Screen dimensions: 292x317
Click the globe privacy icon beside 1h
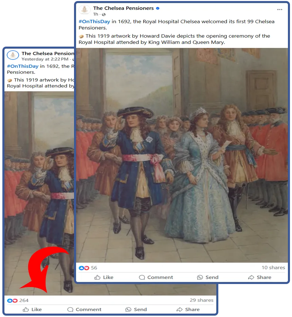(x=104, y=14)
